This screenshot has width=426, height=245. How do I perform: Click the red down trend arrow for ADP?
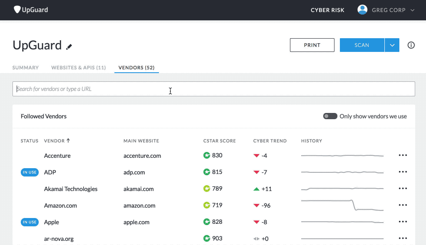[x=256, y=172]
